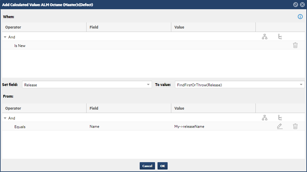
Task: Click the My->releaseName value cell
Action: [x=189, y=127]
